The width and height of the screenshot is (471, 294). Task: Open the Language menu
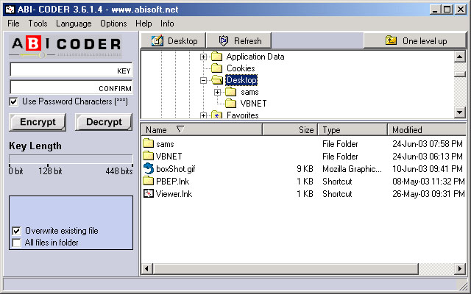[x=74, y=24]
